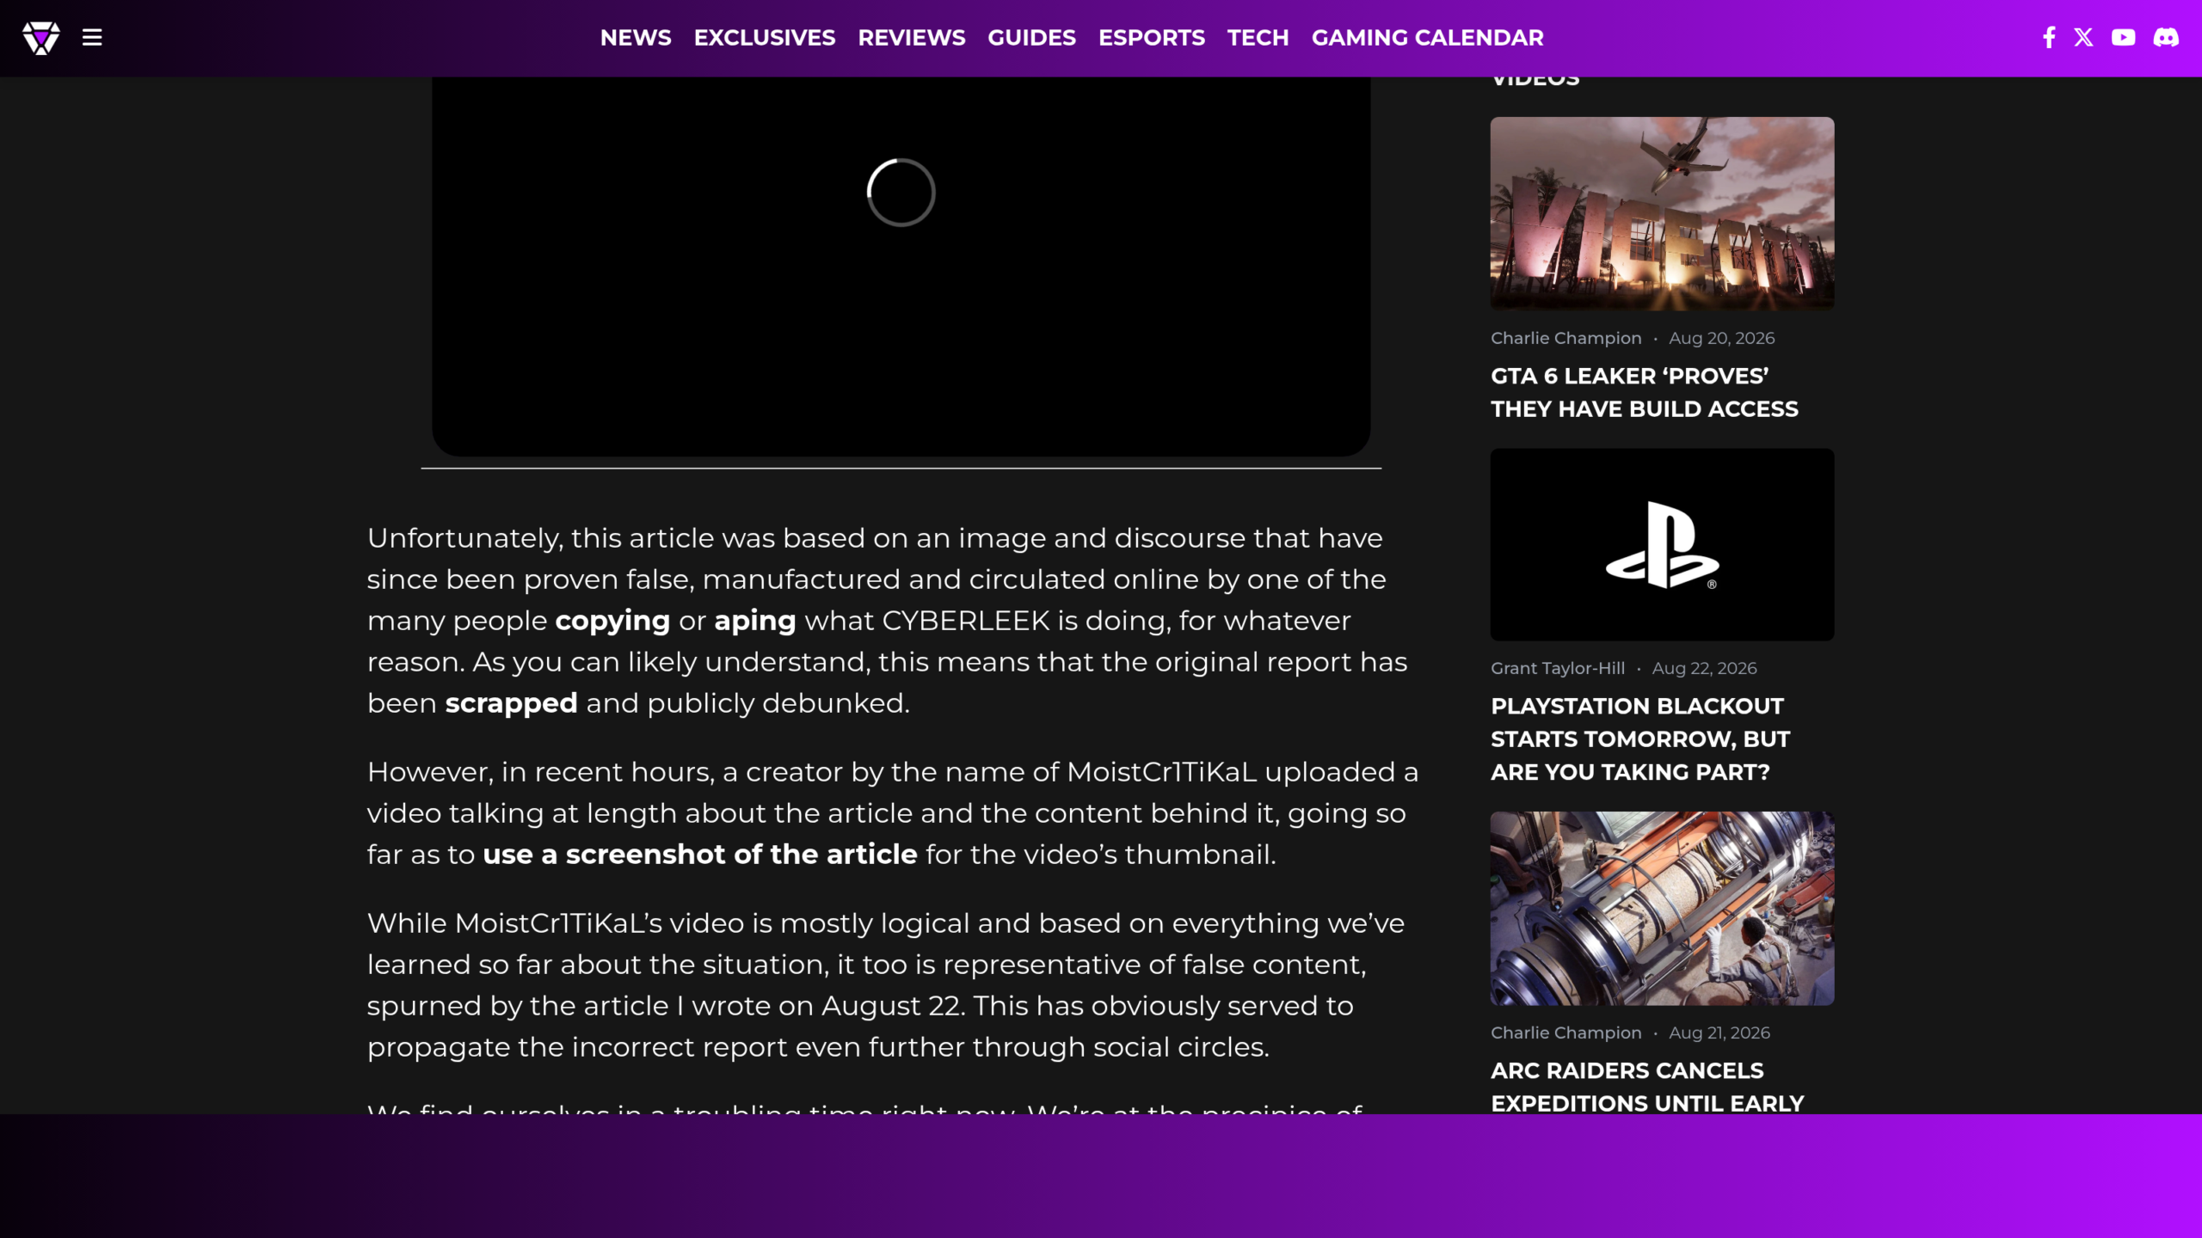View author Charlie Champion on the GTA 6 article
2202x1238 pixels.
[1565, 338]
